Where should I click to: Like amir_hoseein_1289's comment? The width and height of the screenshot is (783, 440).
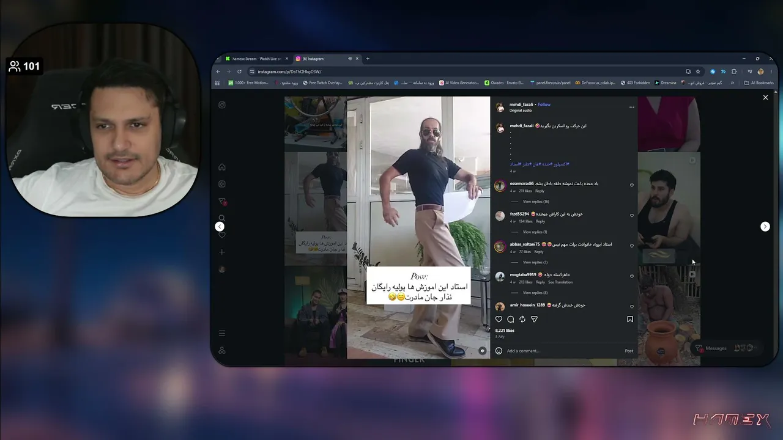(632, 306)
